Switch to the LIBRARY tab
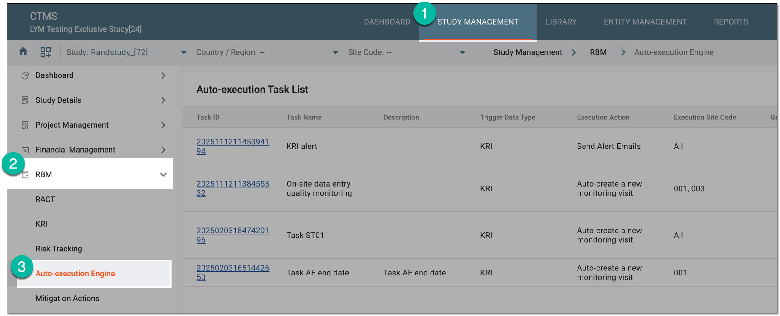This screenshot has height=316, width=780. click(x=561, y=22)
